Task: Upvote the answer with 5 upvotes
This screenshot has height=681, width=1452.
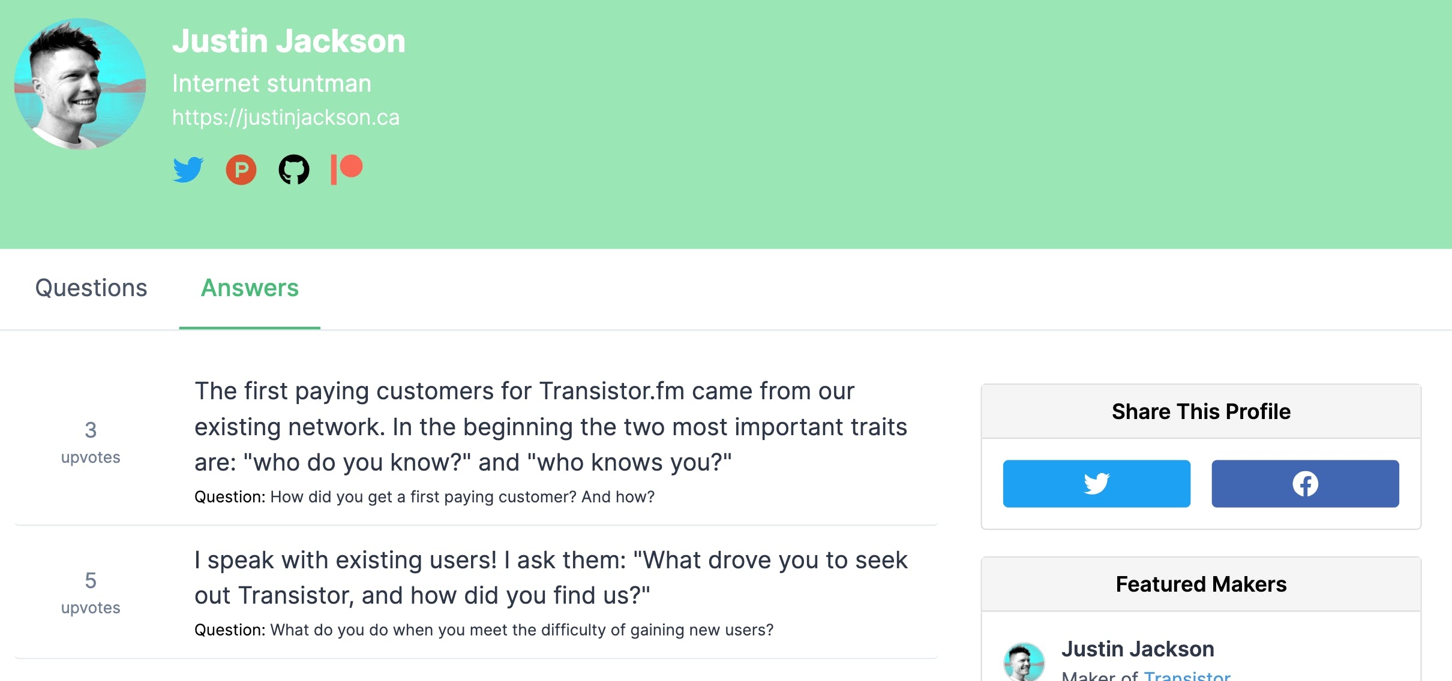Action: point(91,592)
